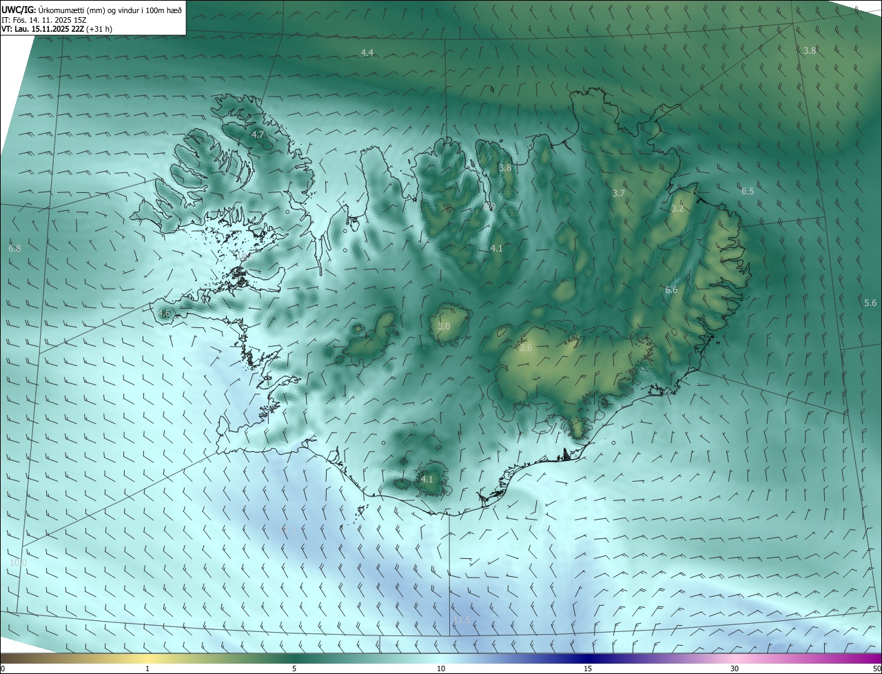Click the '1' tick label on the color scale

(147, 668)
